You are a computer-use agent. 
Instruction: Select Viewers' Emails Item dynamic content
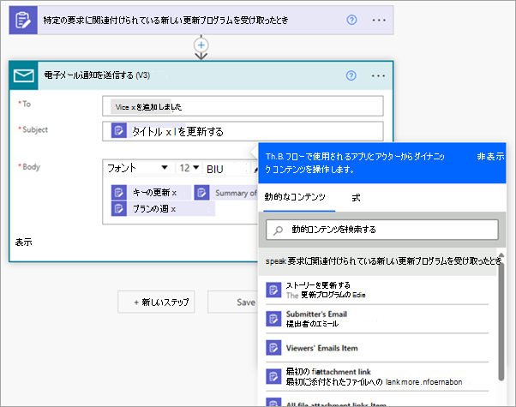point(377,348)
